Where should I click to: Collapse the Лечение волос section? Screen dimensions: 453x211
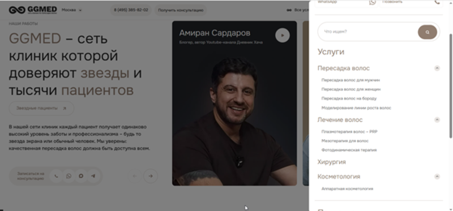[437, 120]
